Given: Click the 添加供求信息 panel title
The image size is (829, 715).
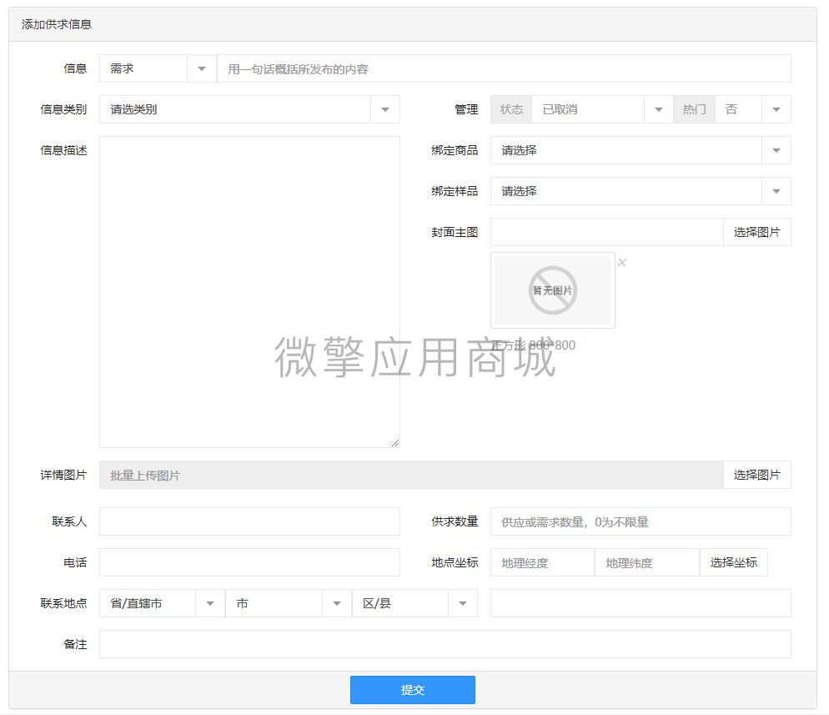Looking at the screenshot, I should point(57,24).
